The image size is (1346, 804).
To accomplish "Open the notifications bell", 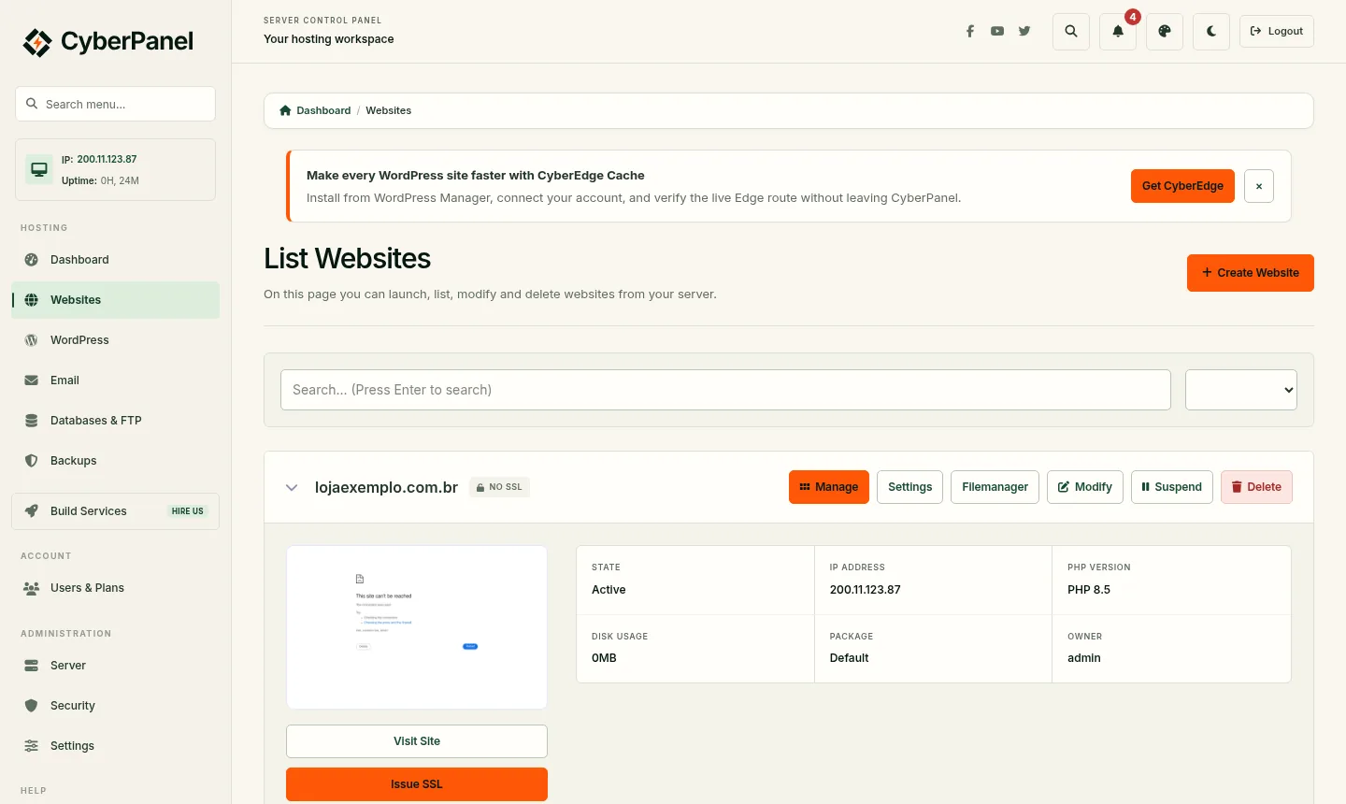I will (1118, 31).
